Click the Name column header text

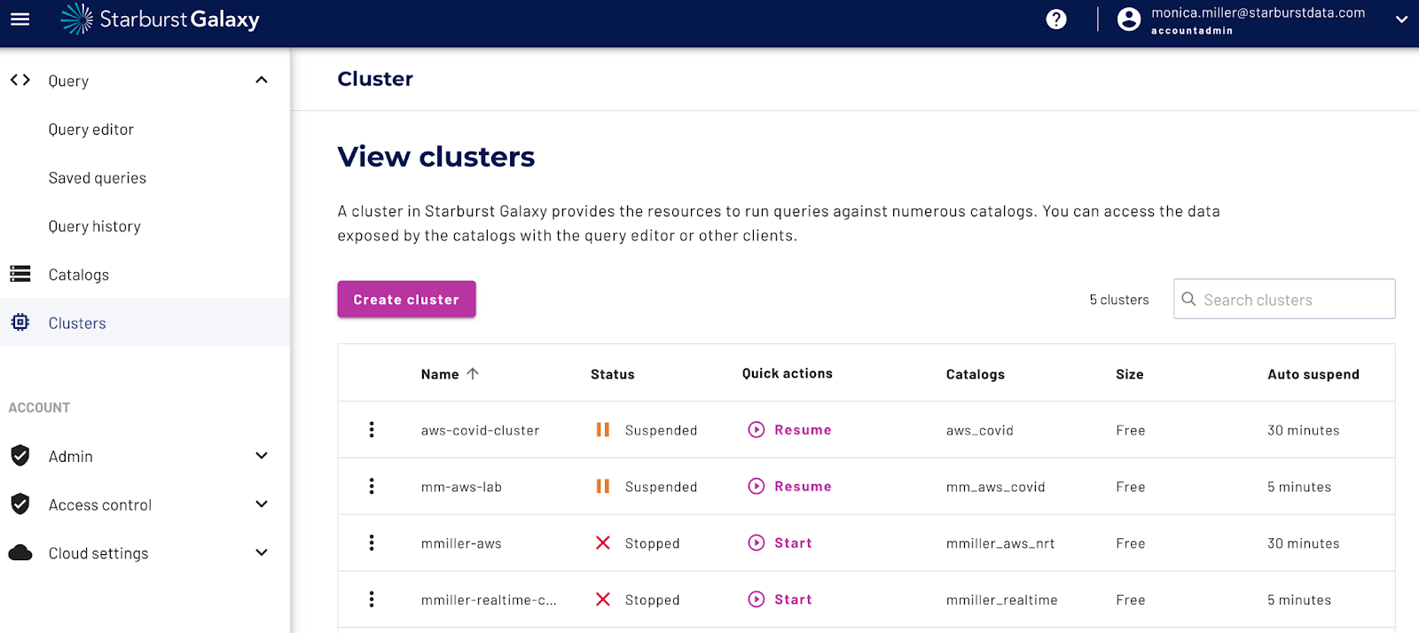tap(440, 374)
